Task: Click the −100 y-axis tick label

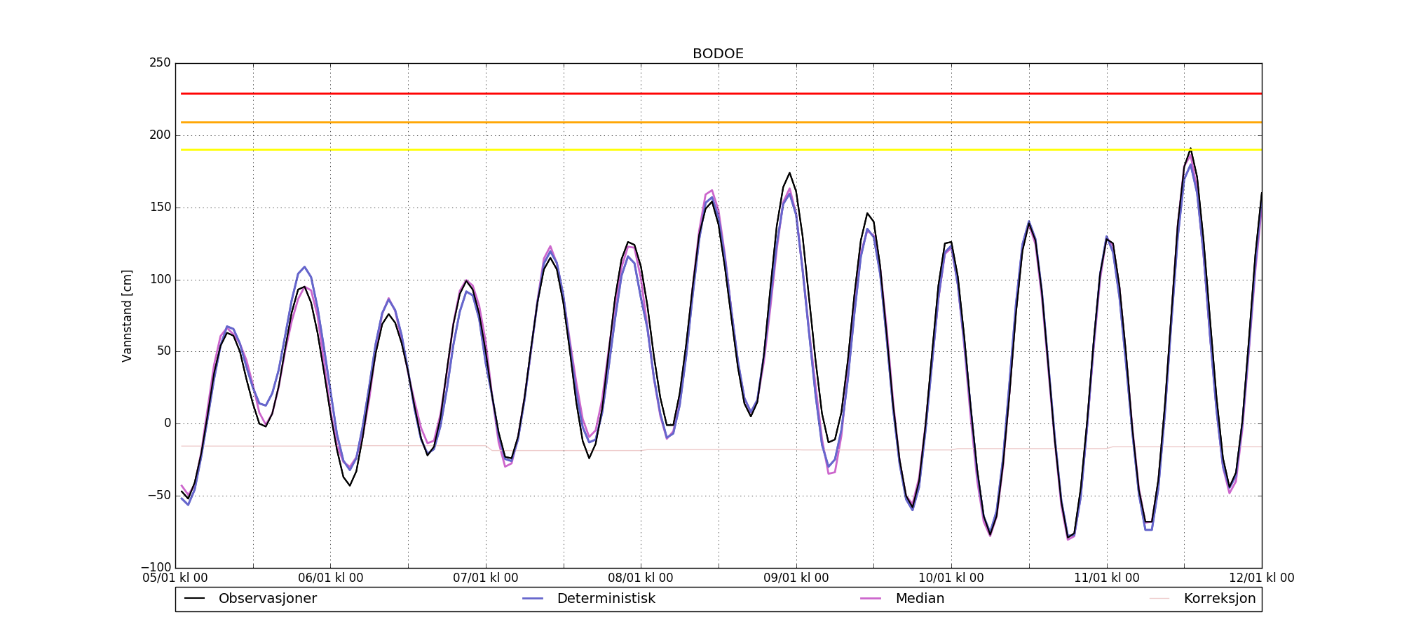Action: 156,567
